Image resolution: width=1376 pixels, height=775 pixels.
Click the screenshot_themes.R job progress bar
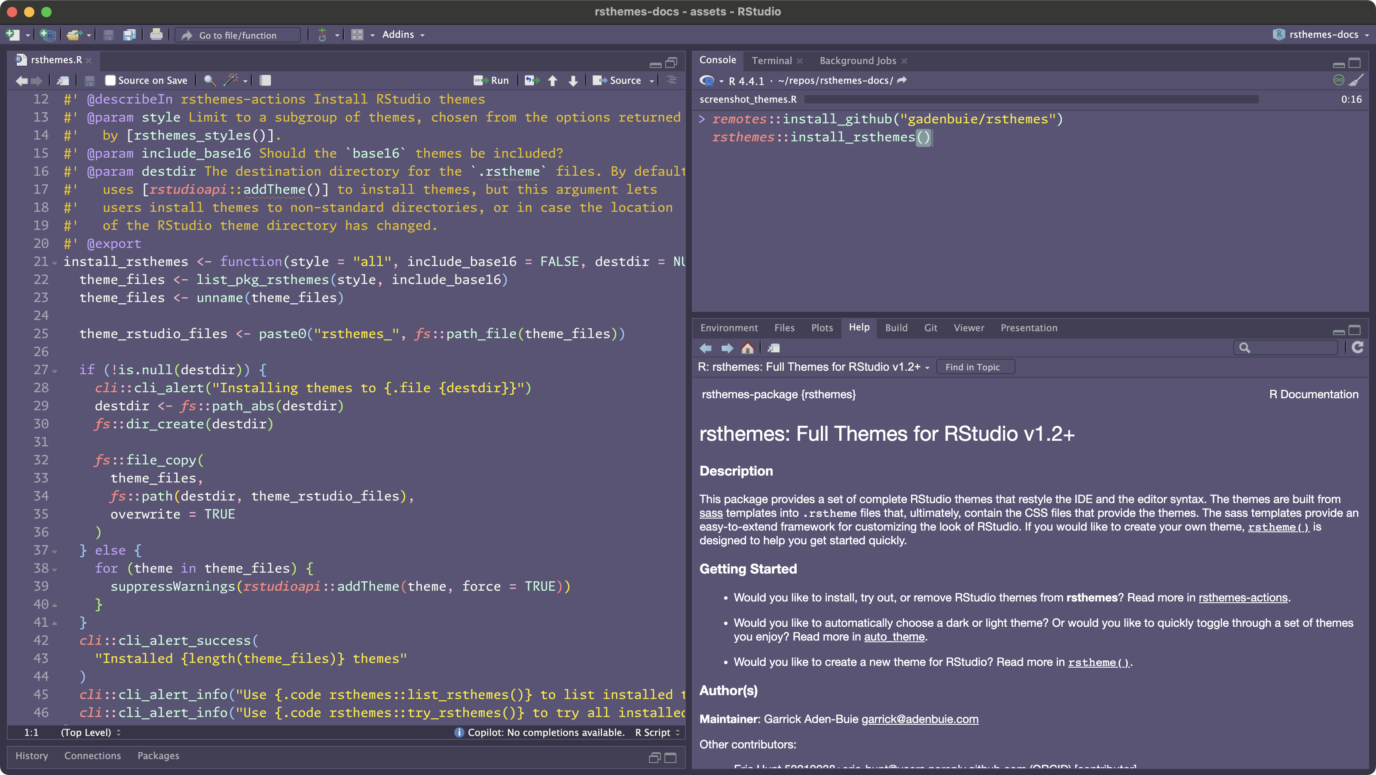tap(1031, 99)
